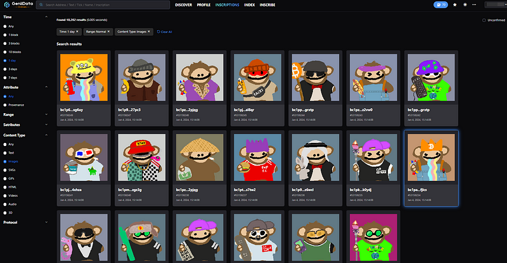The image size is (507, 263).
Task: Remove the Range: Normal filter chip
Action: coord(108,32)
